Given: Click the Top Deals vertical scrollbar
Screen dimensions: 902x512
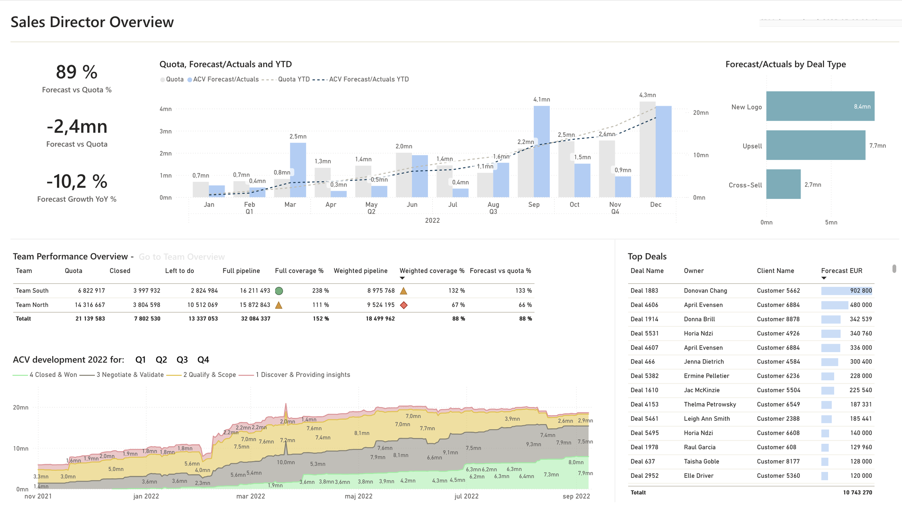Looking at the screenshot, I should (894, 269).
